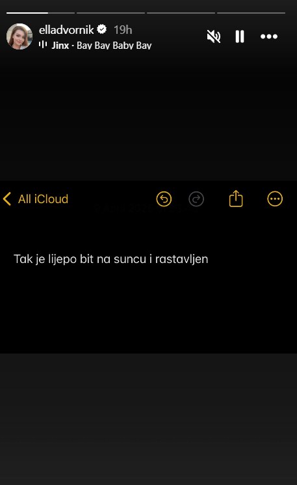Open the elladvornik username link
Screen dimensions: 297x485
66,30
